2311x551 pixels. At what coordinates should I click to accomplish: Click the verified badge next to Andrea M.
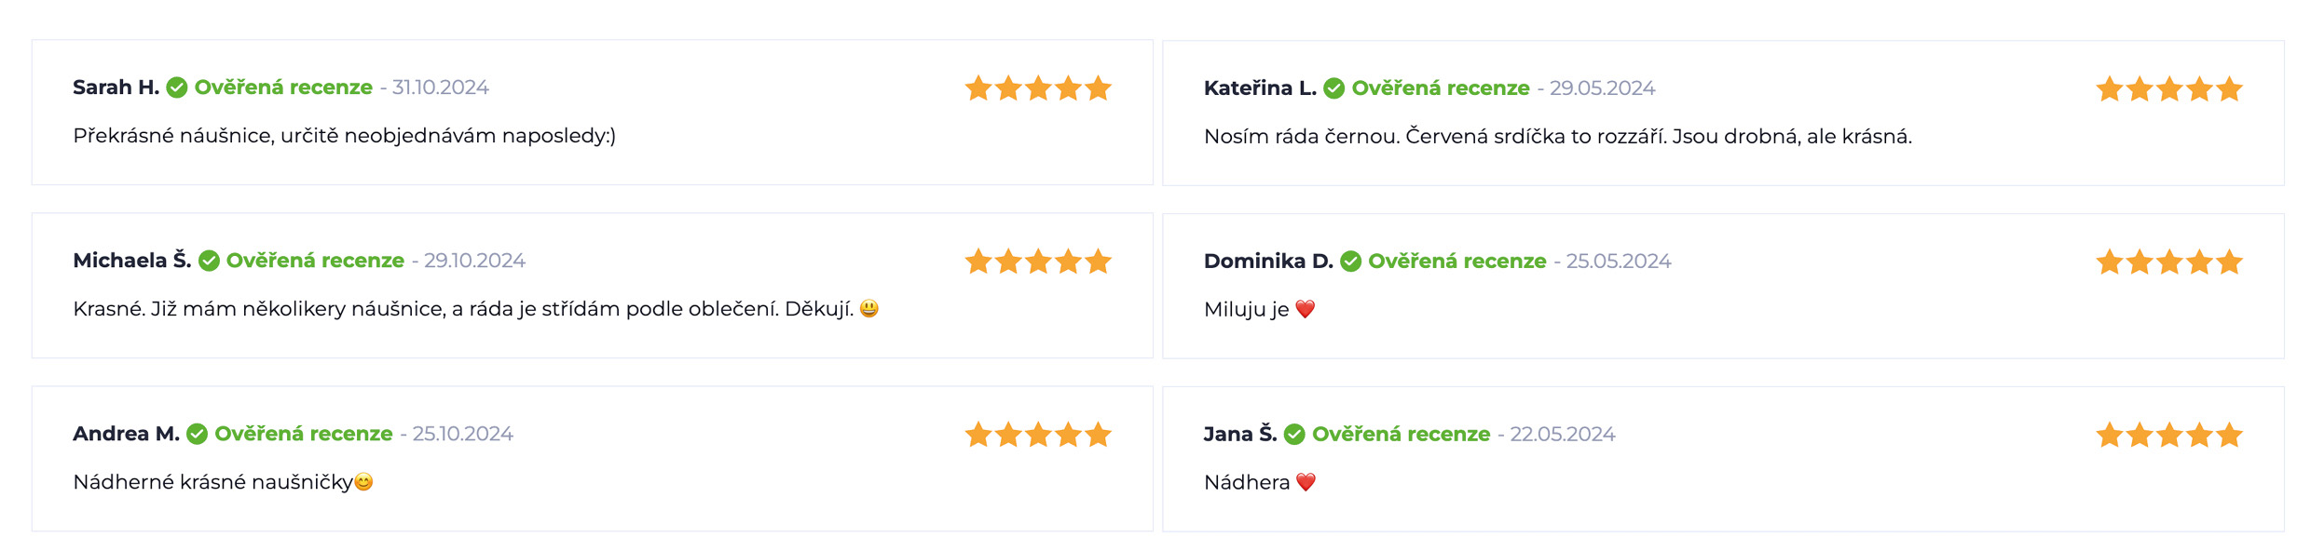197,434
